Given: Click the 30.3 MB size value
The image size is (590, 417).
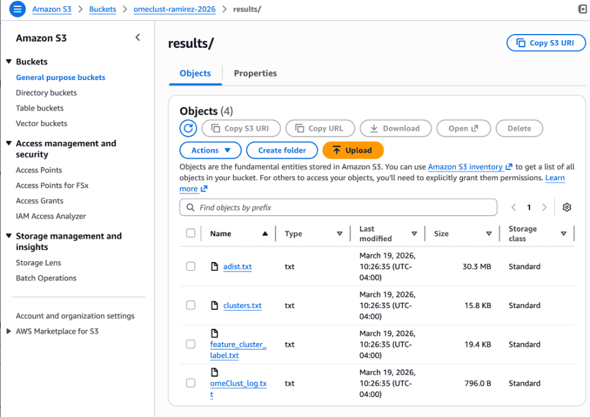Looking at the screenshot, I should coord(477,266).
